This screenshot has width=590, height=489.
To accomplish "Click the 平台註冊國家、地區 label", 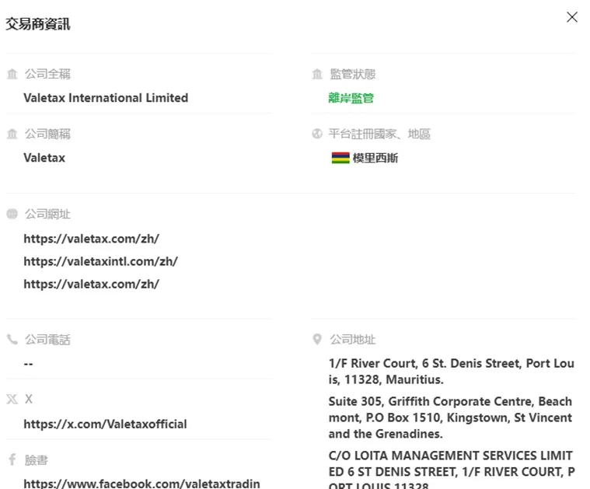I will pyautogui.click(x=379, y=134).
